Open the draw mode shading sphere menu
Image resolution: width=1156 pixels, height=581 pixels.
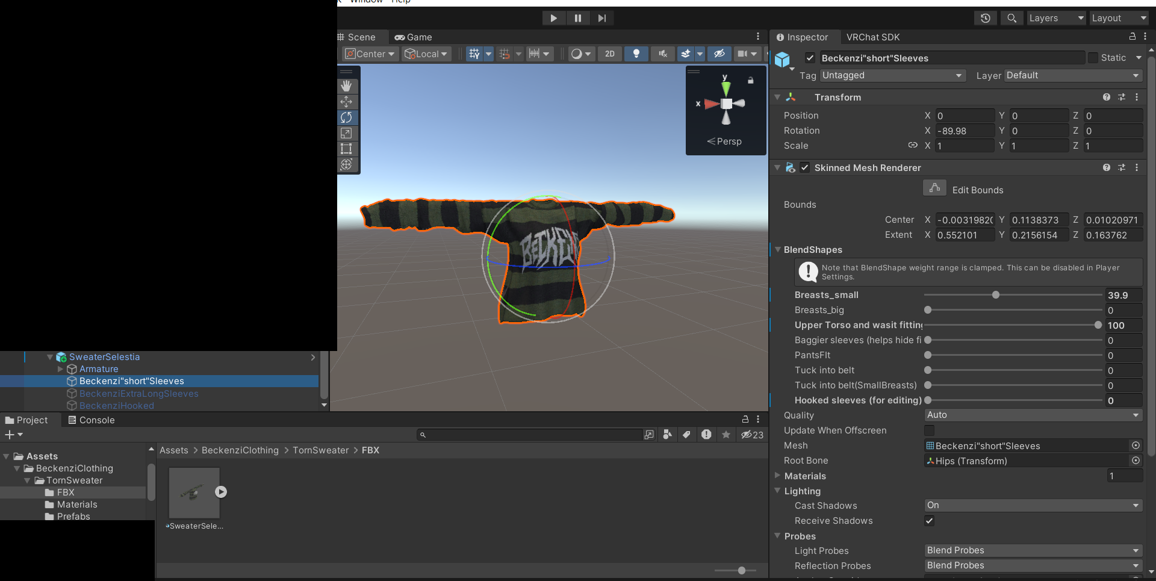point(581,54)
